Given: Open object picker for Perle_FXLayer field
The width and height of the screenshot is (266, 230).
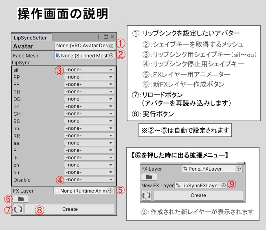Looking at the screenshot, I should click(239, 169).
